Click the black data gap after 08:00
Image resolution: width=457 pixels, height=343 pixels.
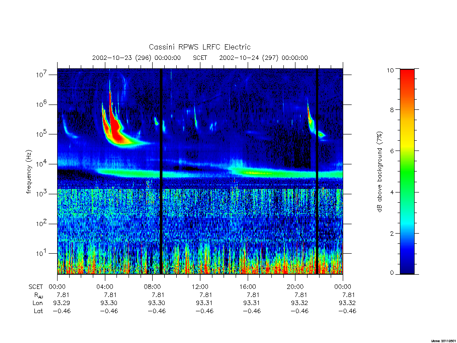(161, 171)
